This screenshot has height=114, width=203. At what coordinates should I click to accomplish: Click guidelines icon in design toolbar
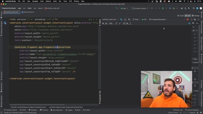click(x=130, y=23)
